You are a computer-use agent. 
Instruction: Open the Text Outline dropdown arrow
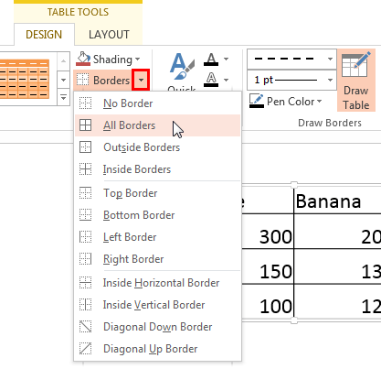pos(226,80)
